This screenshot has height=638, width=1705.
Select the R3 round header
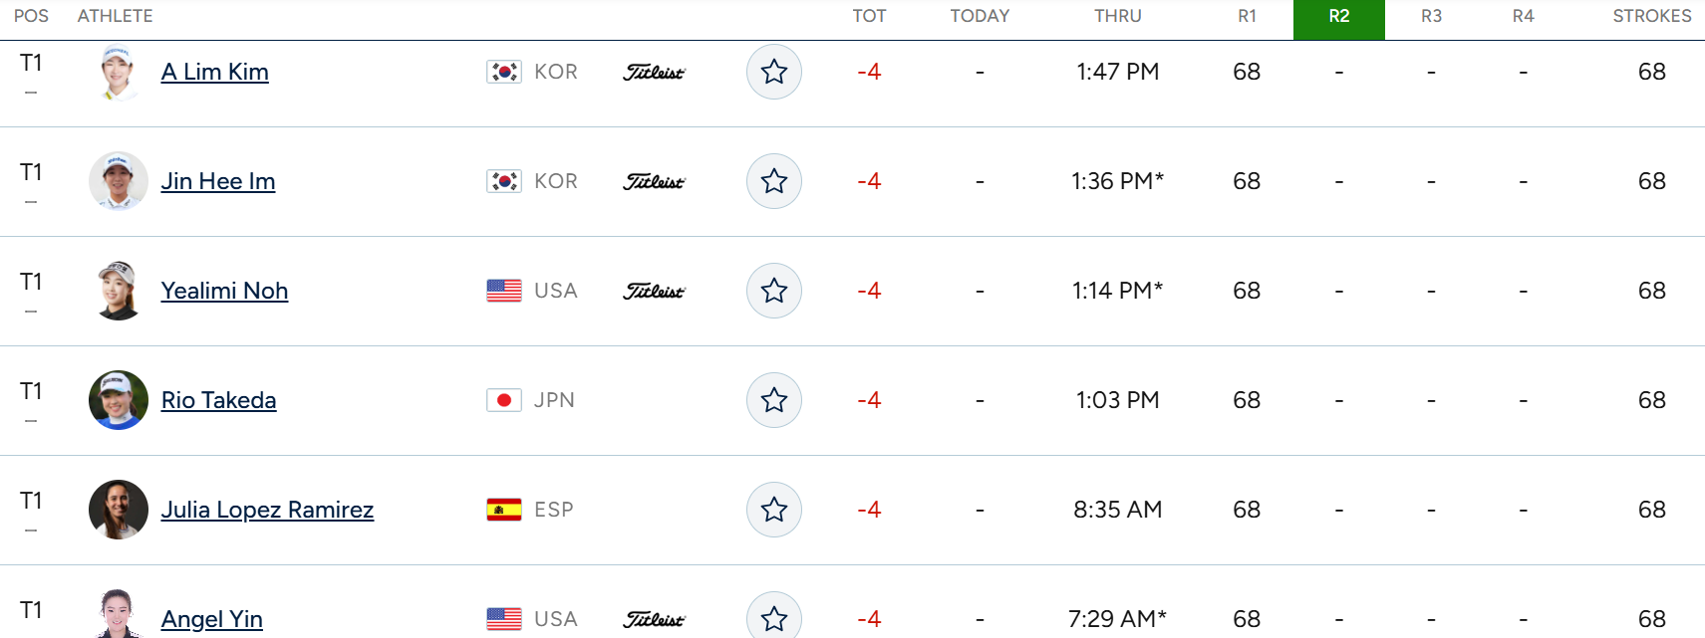[1431, 17]
